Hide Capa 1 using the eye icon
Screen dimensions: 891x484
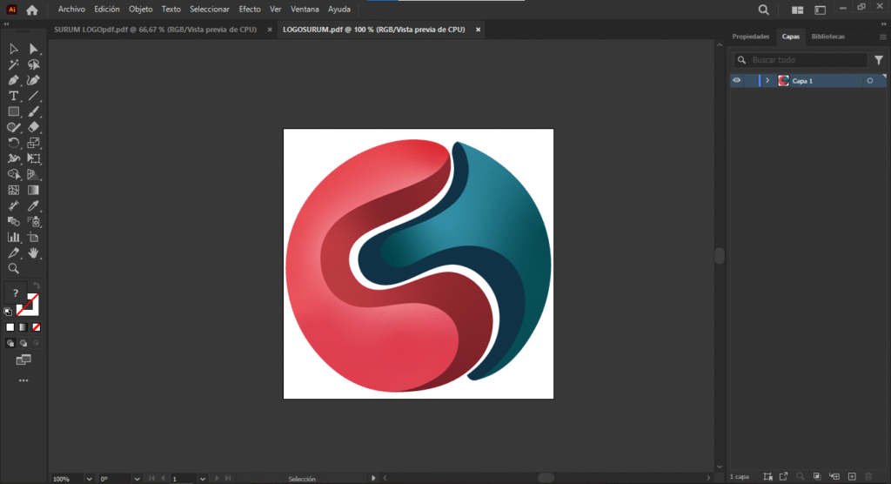(x=737, y=80)
